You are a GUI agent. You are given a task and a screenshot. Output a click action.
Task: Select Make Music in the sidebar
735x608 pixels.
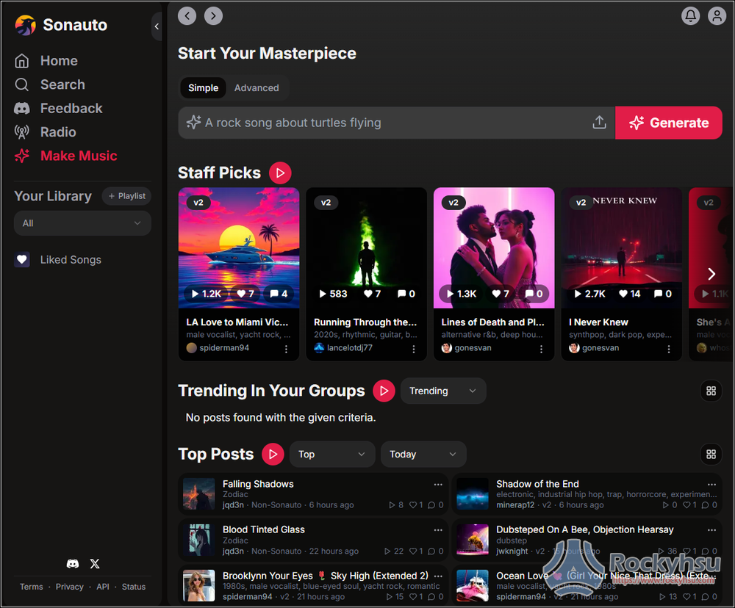(x=65, y=156)
